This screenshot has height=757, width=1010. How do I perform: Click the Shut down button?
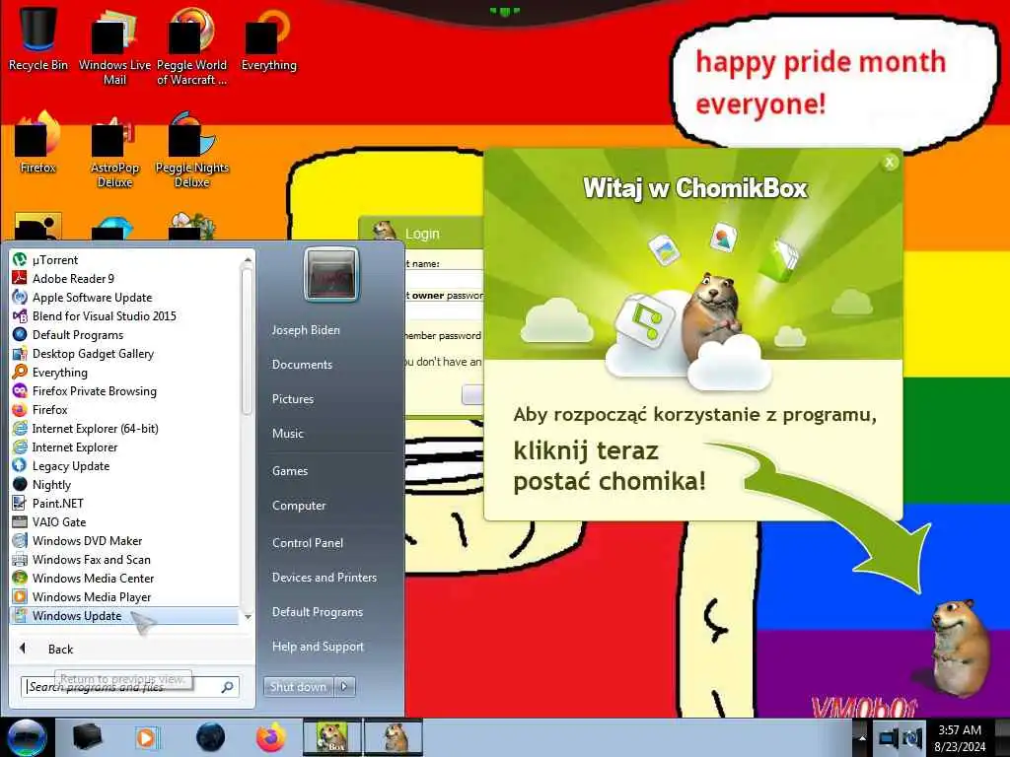click(x=298, y=687)
